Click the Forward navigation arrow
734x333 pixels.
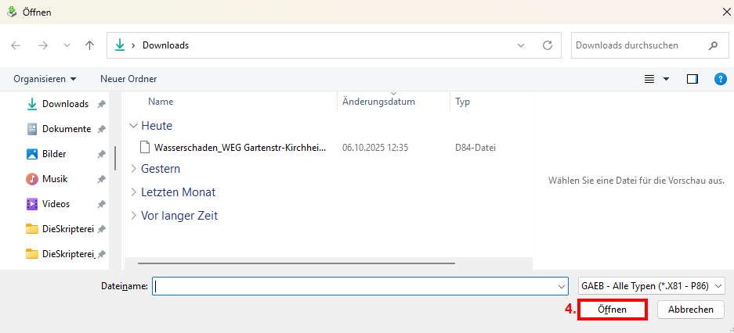pyautogui.click(x=43, y=45)
